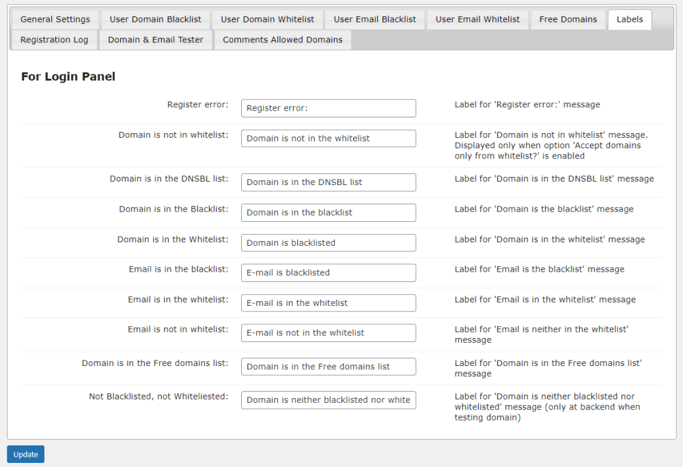Edit the 'Domain is in the Blacklist' field
This screenshot has height=467, width=683.
pyautogui.click(x=329, y=212)
